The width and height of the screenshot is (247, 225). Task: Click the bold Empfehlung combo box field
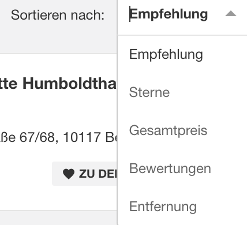click(182, 14)
